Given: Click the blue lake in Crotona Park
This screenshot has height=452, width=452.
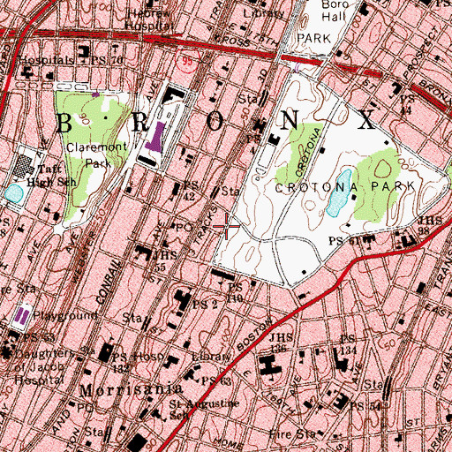Looking at the screenshot, I should [x=339, y=193].
